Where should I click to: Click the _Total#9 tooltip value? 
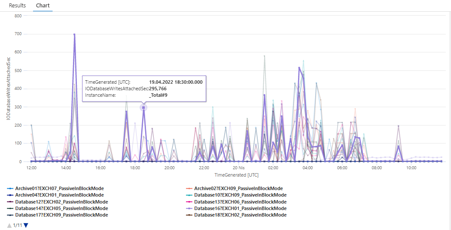158,95
